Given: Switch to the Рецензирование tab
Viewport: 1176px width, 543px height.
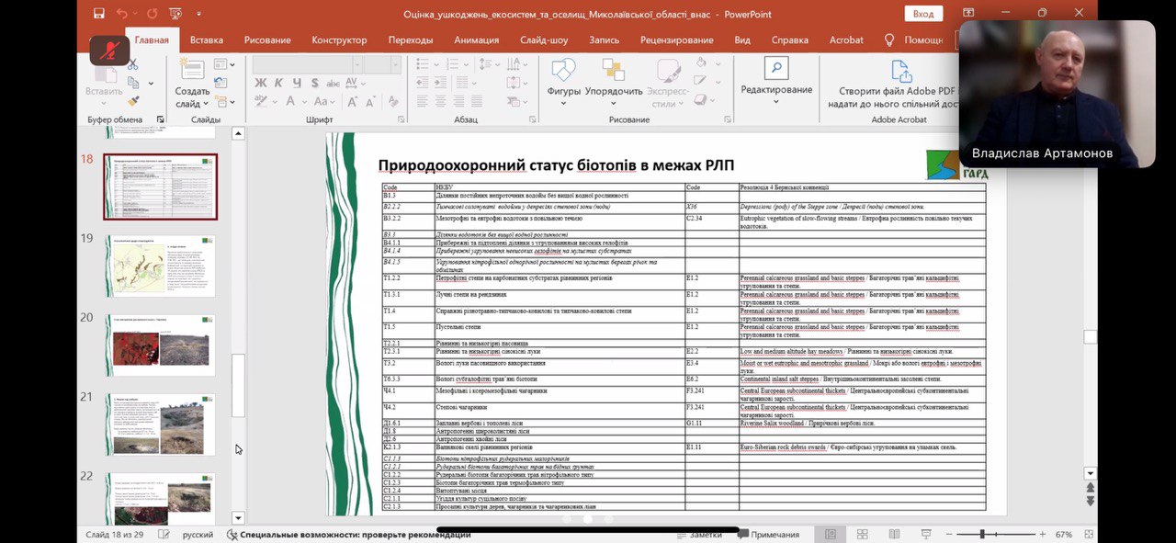Looking at the screenshot, I should coord(676,40).
